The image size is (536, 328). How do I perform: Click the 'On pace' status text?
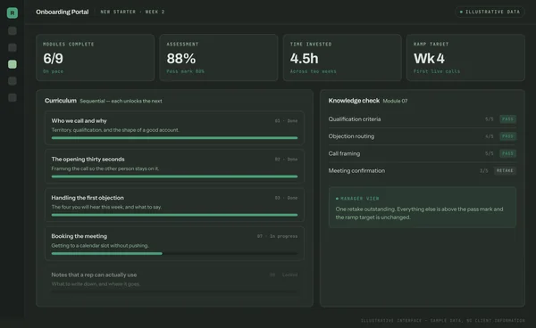tap(53, 71)
